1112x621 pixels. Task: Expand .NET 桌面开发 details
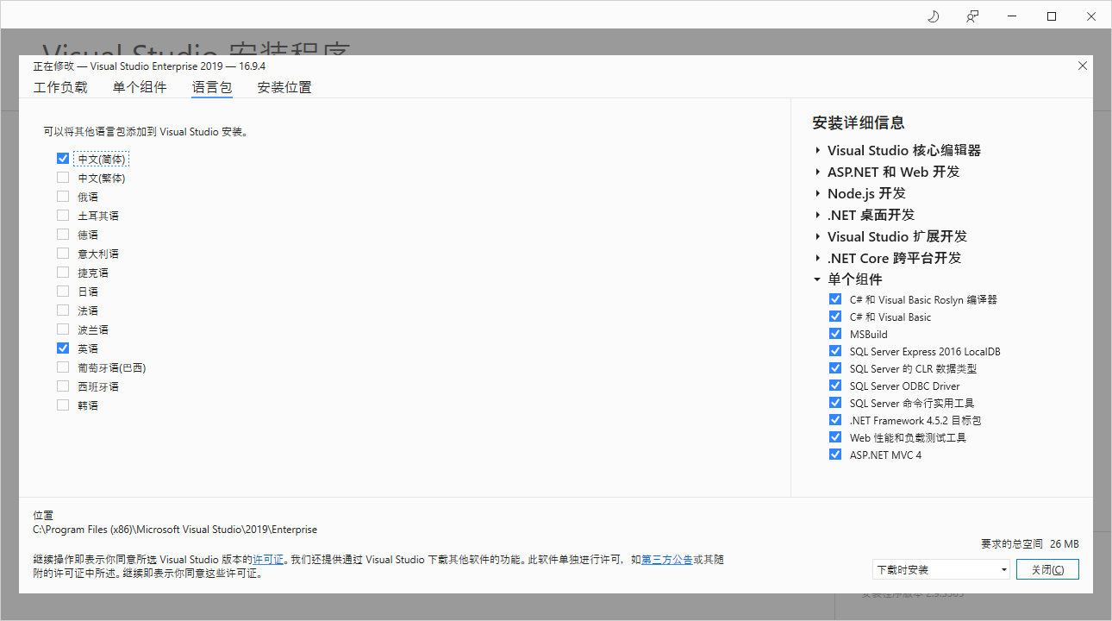click(x=817, y=215)
